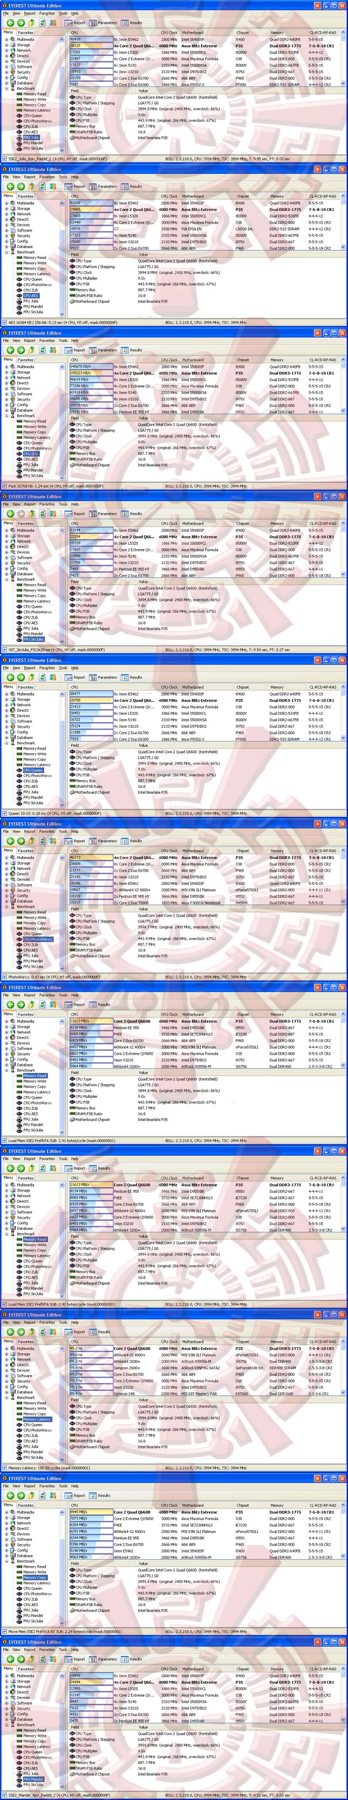The image size is (348, 1800).
Task: Sort by Chipset column in FPU SinJulia window
Action: [x=243, y=523]
